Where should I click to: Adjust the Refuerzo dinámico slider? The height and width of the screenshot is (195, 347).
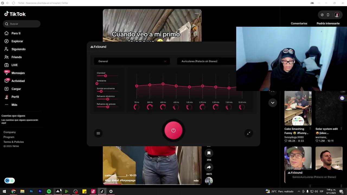pos(108,99)
